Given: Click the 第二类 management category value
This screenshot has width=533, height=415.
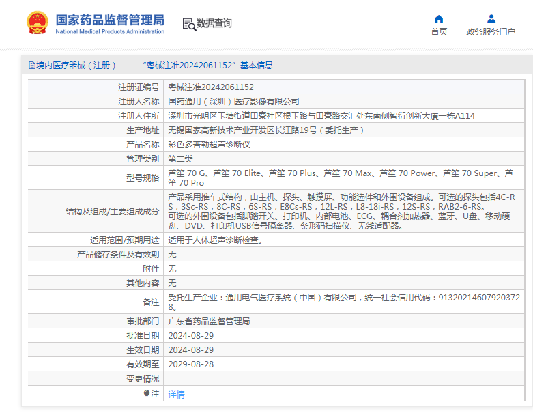Looking at the screenshot, I should (x=181, y=159).
